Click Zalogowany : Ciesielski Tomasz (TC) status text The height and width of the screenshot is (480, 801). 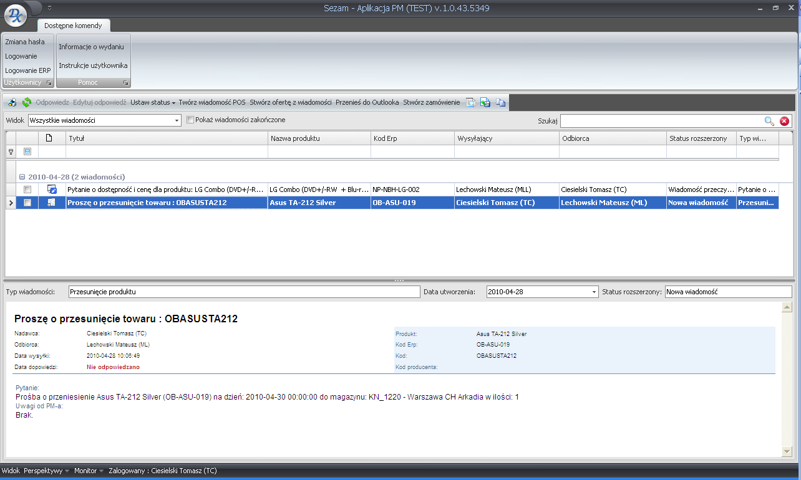[163, 471]
